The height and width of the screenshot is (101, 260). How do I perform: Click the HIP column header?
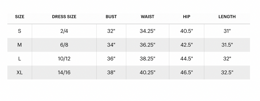[x=187, y=17]
